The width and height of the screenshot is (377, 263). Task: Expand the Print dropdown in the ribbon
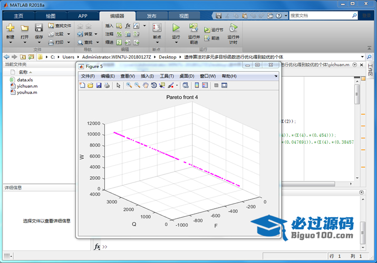68,42
